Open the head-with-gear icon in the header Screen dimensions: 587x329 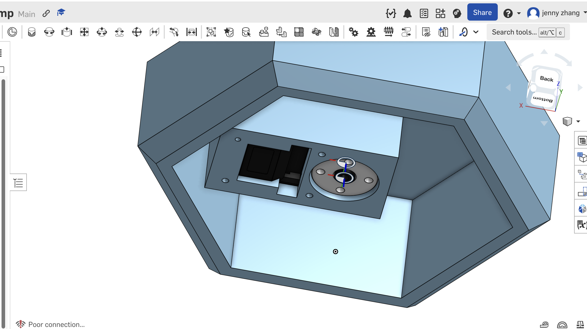[x=457, y=13]
